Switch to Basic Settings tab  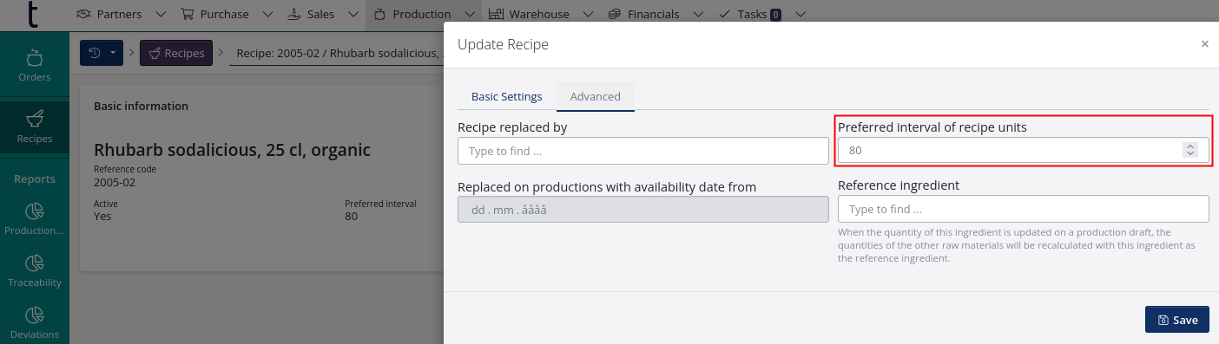(x=507, y=96)
